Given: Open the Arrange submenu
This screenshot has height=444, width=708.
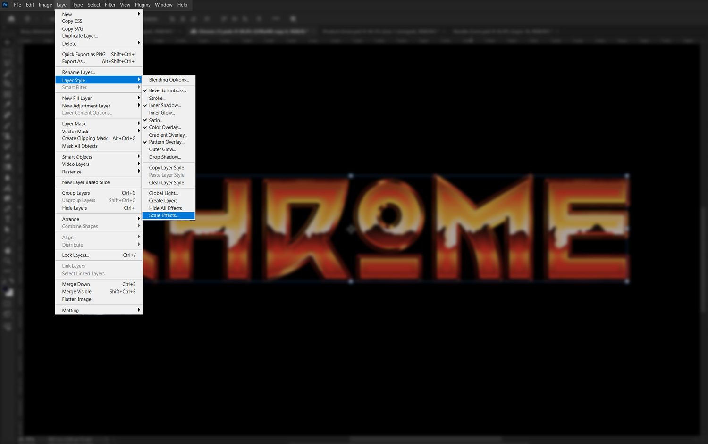Looking at the screenshot, I should click(99, 219).
